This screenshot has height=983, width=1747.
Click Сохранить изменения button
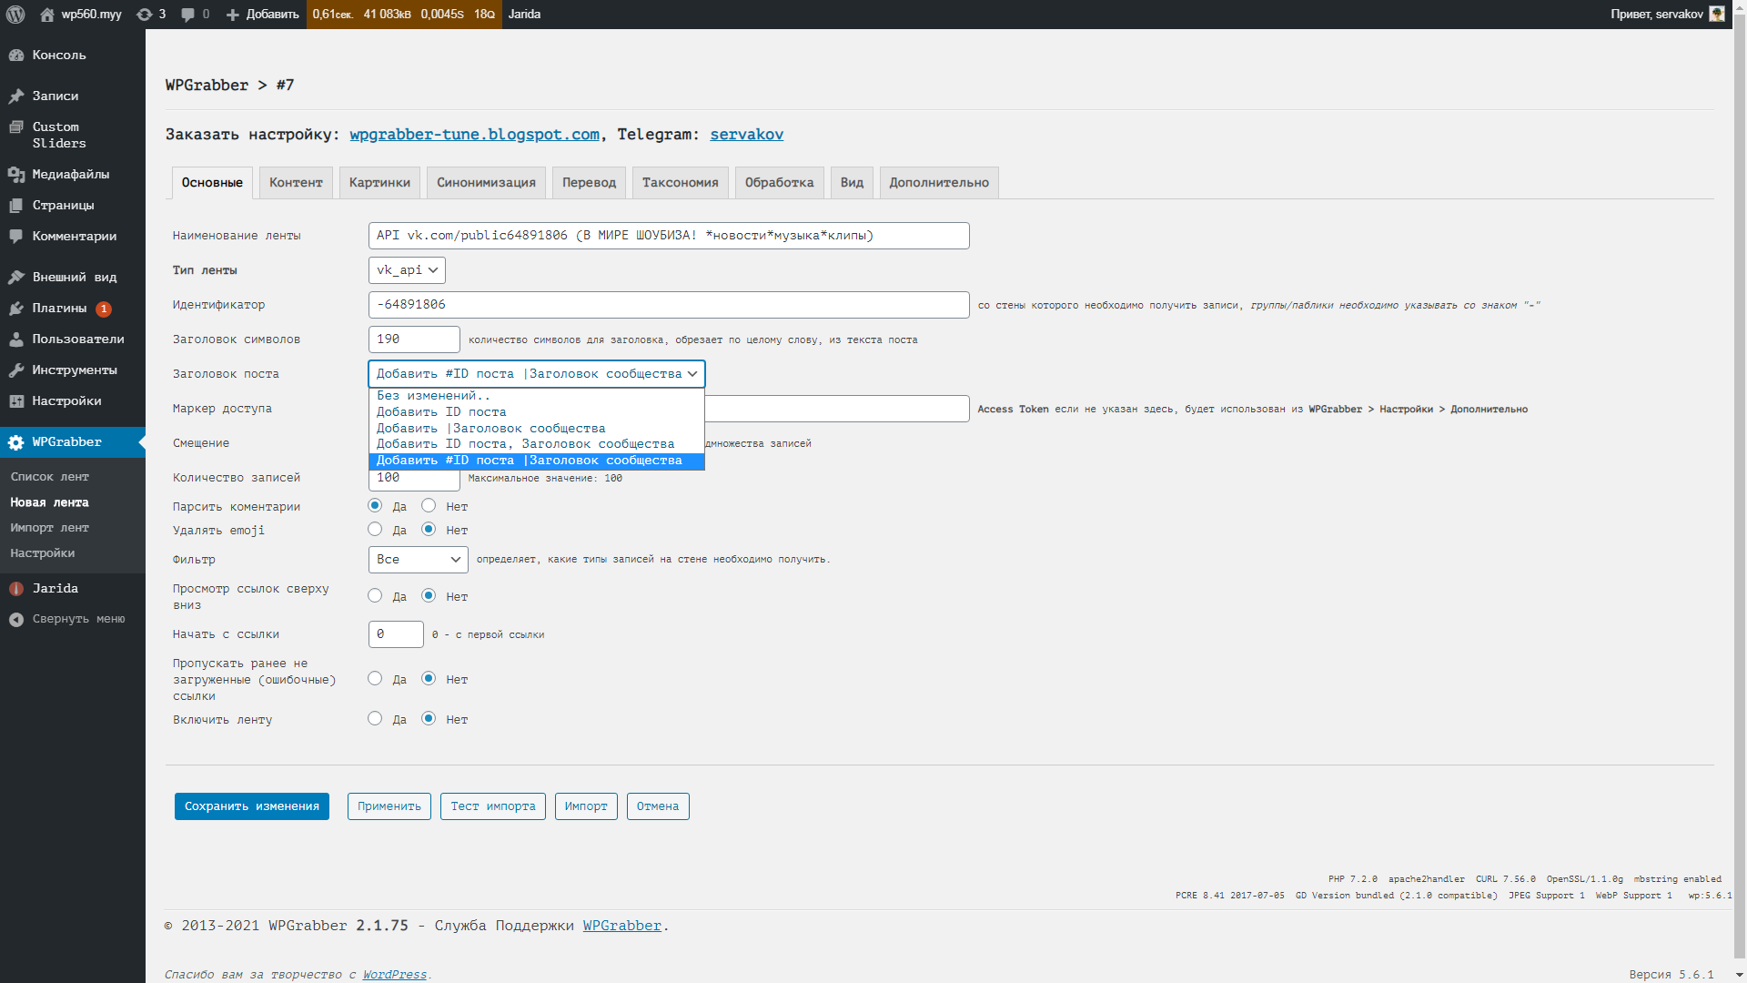pos(252,806)
